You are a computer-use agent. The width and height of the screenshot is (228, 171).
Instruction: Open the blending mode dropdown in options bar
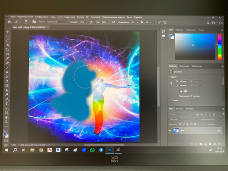[x=57, y=22]
